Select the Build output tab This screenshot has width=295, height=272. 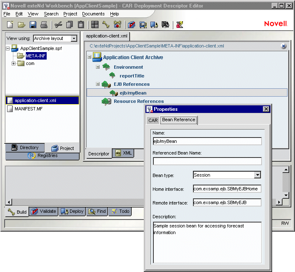[17, 212]
